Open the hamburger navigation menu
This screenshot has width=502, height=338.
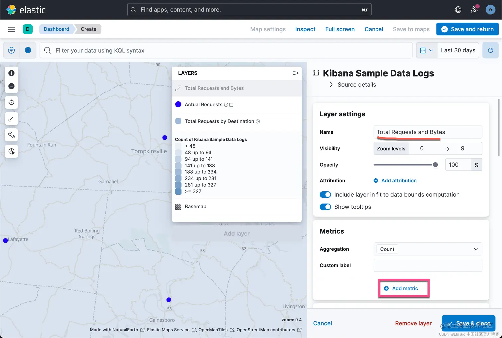coord(11,29)
